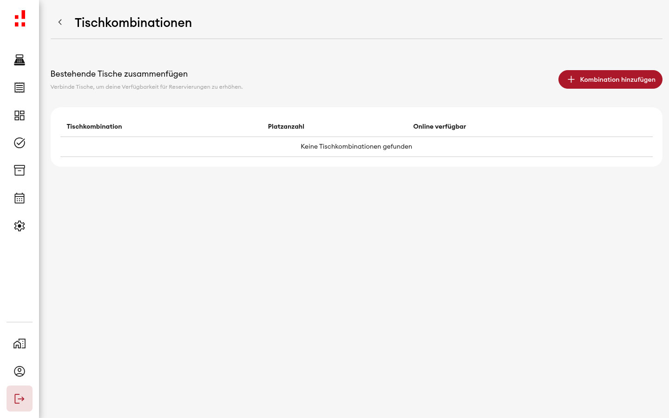The height and width of the screenshot is (418, 669).
Task: Open the user account icon in sidebar
Action: point(20,371)
